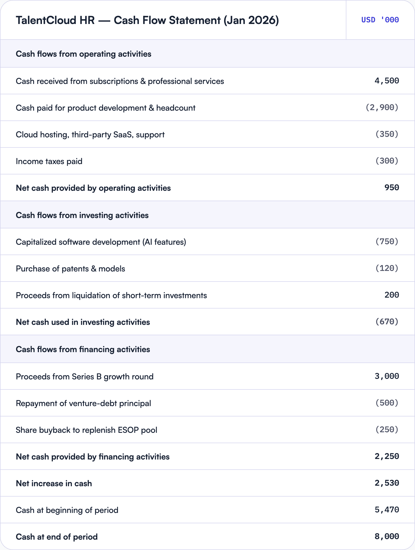Screen dimensions: 415x550
Task: Select Proceeds from Series B growth round
Action: pos(207,376)
